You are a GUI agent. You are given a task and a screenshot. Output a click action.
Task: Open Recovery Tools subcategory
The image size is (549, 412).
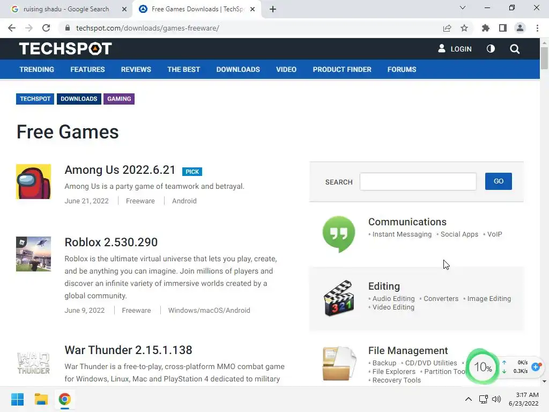(396, 380)
